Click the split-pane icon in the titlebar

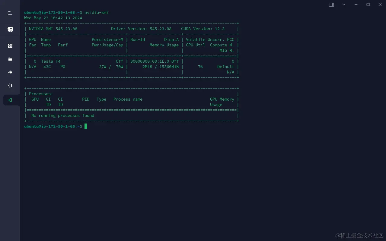coord(331,5)
